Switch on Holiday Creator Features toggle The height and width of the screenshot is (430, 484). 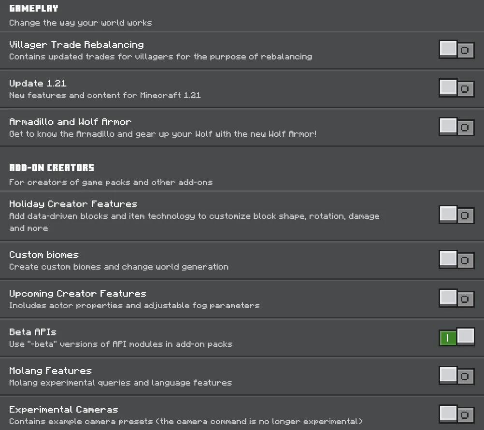click(456, 215)
